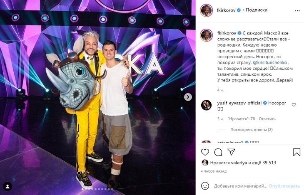Open list of ещё 39 513 likes
The width and height of the screenshot is (304, 195).
tap(264, 163)
